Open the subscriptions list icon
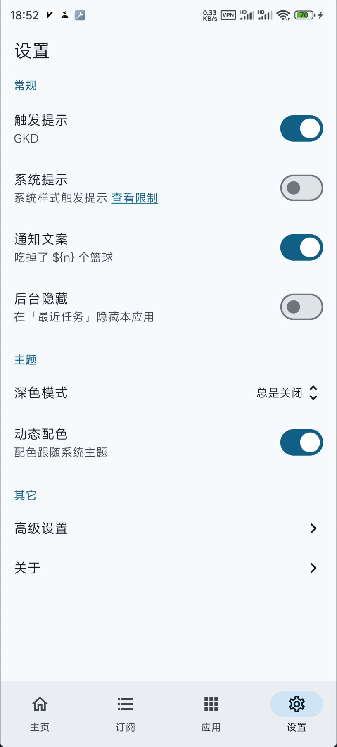Viewport: 337px width, 747px height. point(125,704)
